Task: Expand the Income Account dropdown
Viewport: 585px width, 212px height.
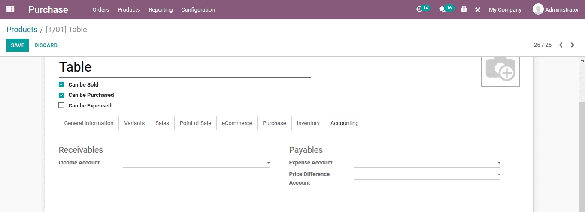Action: pos(268,163)
